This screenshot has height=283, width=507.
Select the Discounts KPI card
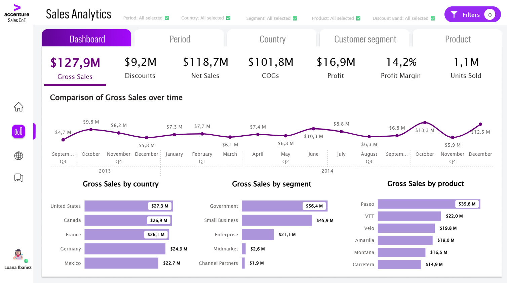click(140, 68)
